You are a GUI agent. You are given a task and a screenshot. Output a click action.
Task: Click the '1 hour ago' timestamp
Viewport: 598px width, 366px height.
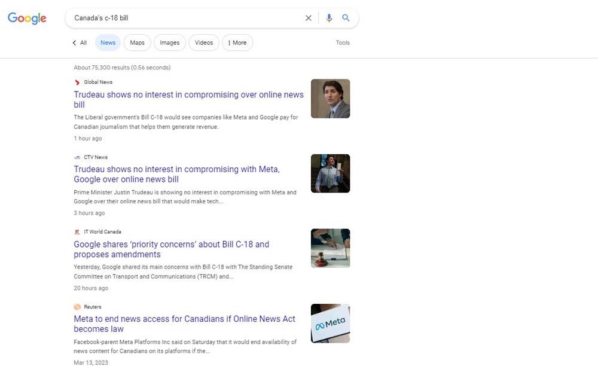coord(88,138)
